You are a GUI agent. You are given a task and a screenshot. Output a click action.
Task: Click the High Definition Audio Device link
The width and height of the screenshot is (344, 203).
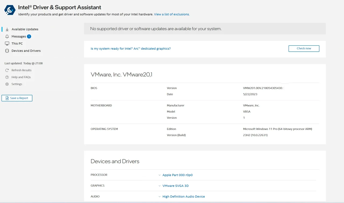click(x=184, y=197)
